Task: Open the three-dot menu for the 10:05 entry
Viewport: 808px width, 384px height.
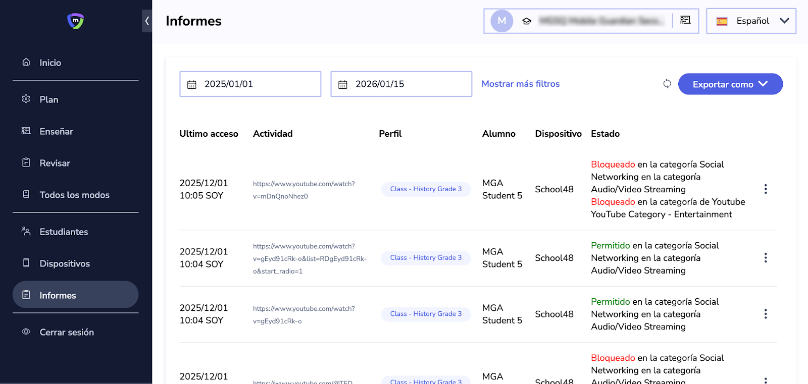Action: pos(766,189)
